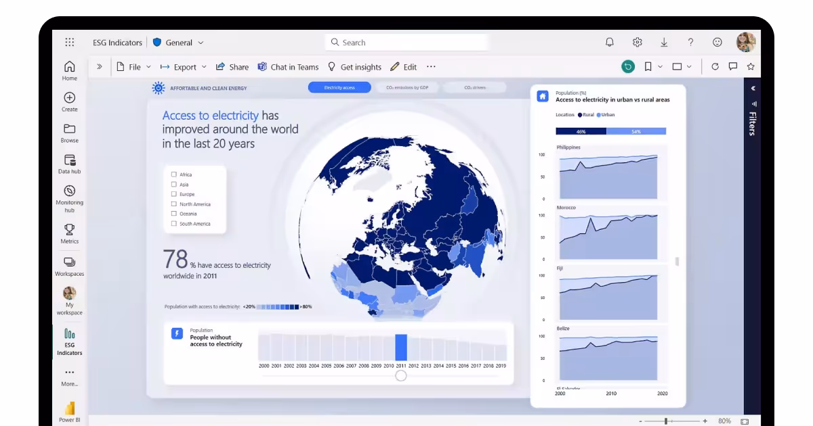
Task: Click the Filters pane label
Action: pos(752,124)
